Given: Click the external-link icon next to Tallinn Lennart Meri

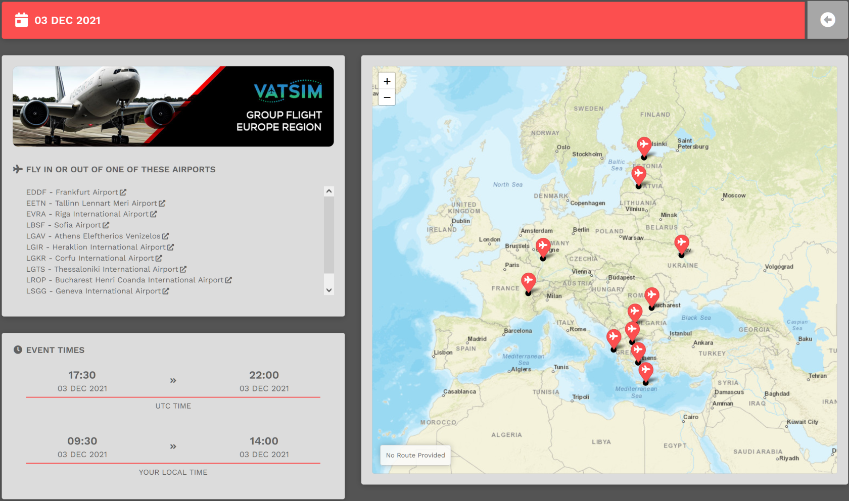Looking at the screenshot, I should pyautogui.click(x=162, y=203).
